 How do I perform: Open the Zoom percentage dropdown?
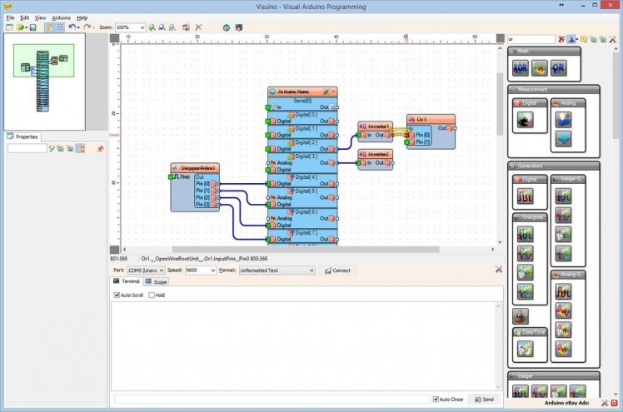point(142,27)
